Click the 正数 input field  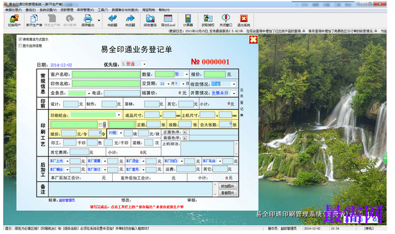click(153, 124)
